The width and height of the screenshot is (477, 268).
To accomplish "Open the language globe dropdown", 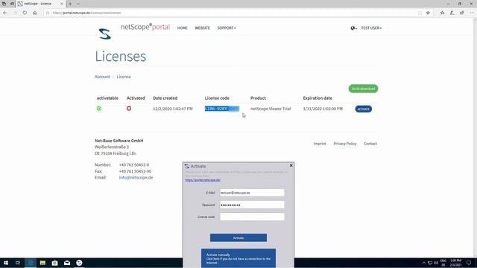I will (353, 28).
